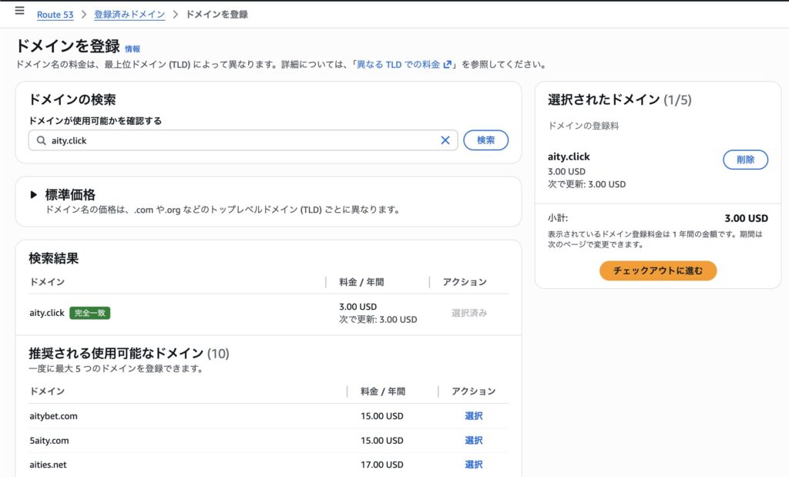The width and height of the screenshot is (789, 477).
Task: Click the 検索 button
Action: pos(485,140)
